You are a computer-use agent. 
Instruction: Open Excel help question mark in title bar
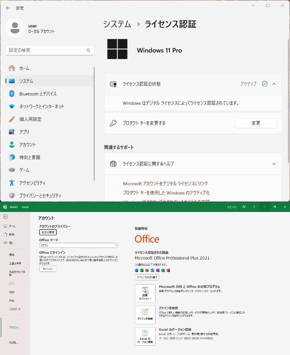click(x=254, y=207)
